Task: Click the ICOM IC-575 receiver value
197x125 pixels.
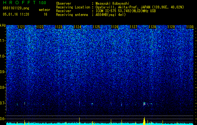Action: click(126, 11)
